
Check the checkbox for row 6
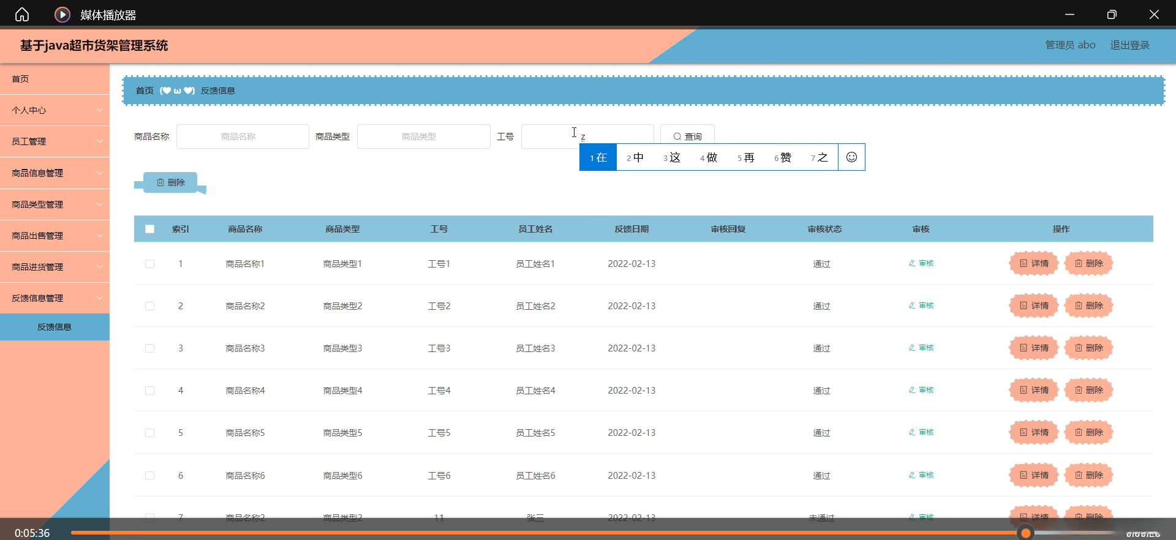[149, 476]
